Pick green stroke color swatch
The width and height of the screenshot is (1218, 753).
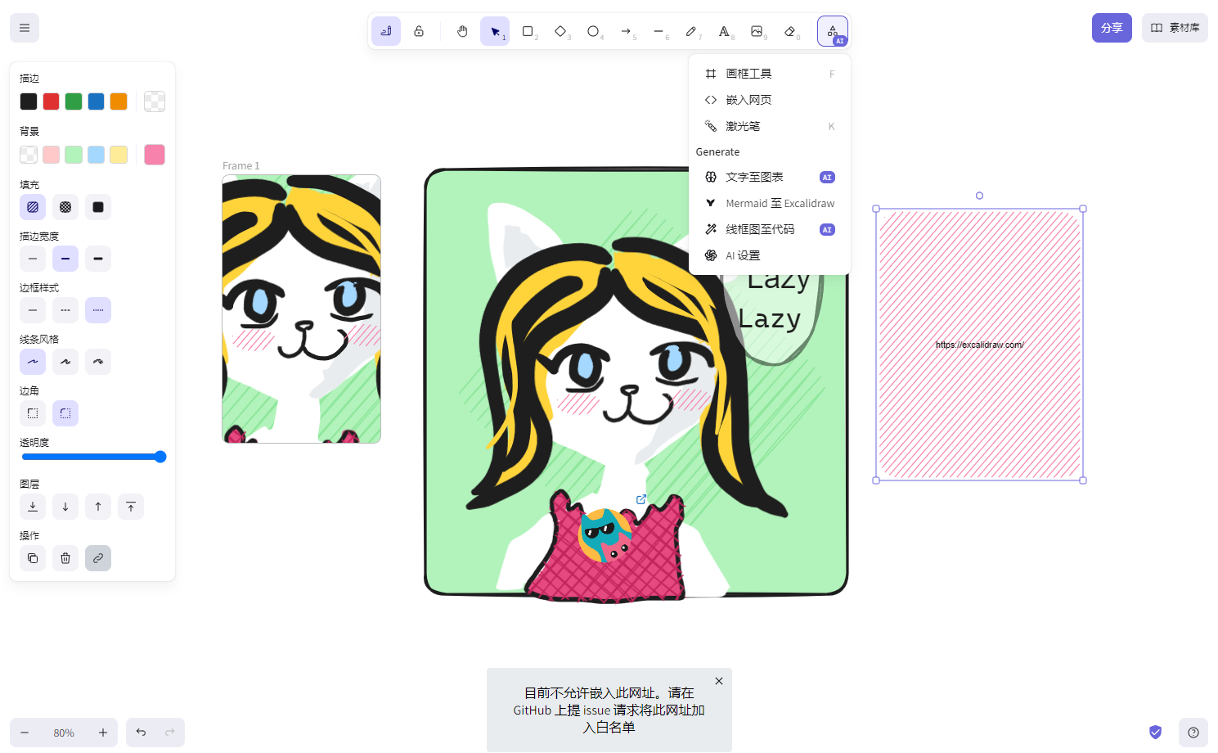point(74,101)
